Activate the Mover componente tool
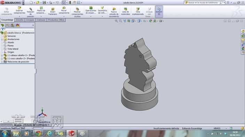245x137 pixels. coord(64,10)
